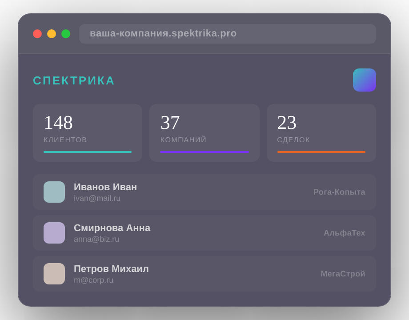409x320 pixels.
Task: Click the orange bar under Сделок
Action: tap(321, 152)
